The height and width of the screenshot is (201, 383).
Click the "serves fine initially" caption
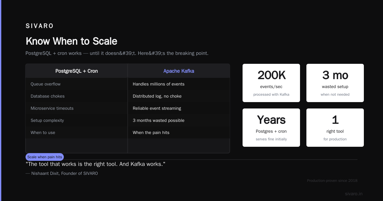(271, 139)
